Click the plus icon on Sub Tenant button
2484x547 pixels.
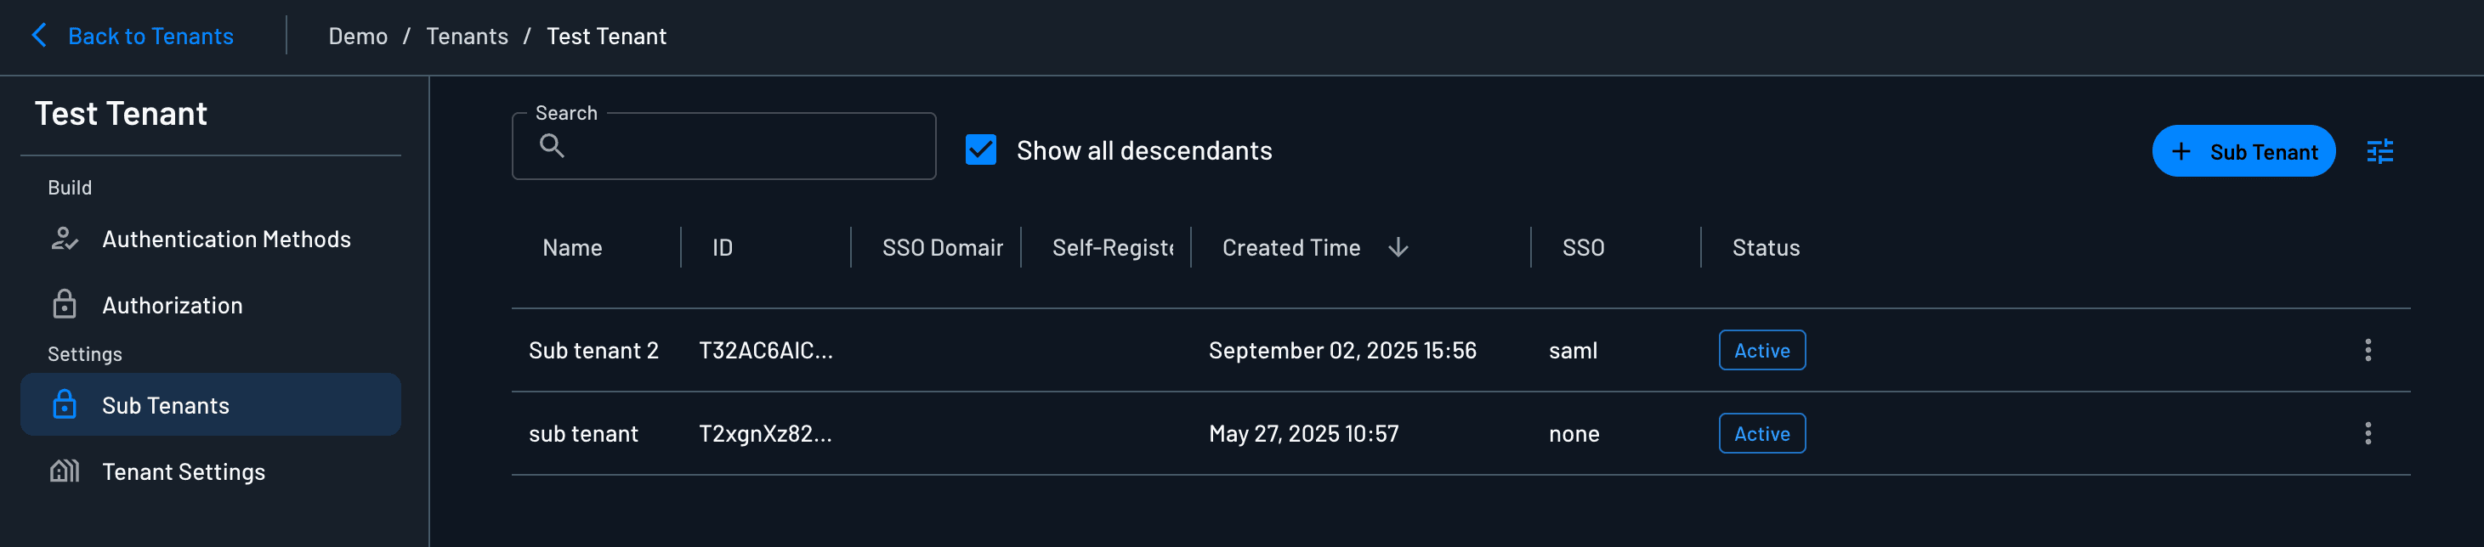point(2181,151)
